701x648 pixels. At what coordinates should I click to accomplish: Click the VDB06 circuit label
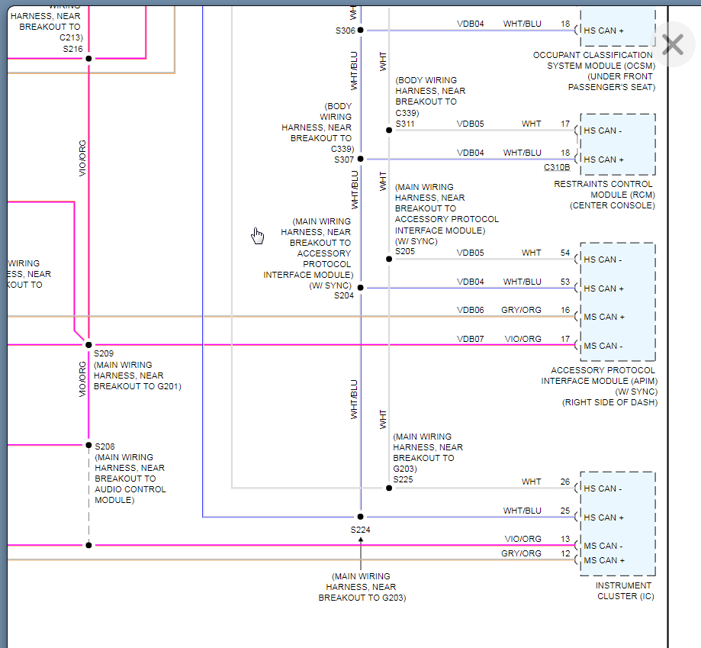(x=471, y=310)
